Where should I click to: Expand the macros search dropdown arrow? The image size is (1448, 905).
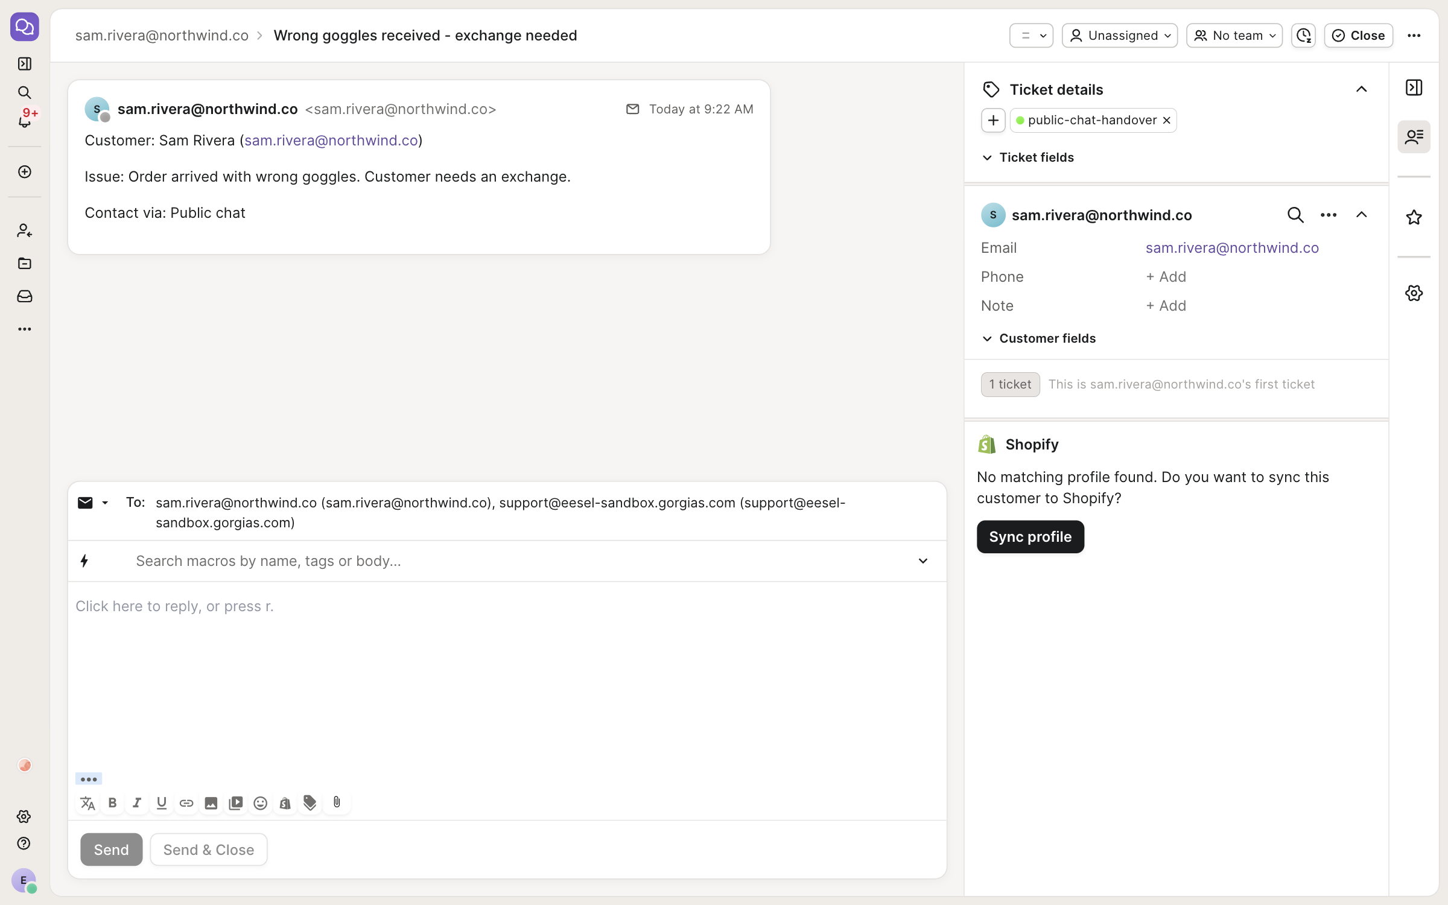click(922, 561)
